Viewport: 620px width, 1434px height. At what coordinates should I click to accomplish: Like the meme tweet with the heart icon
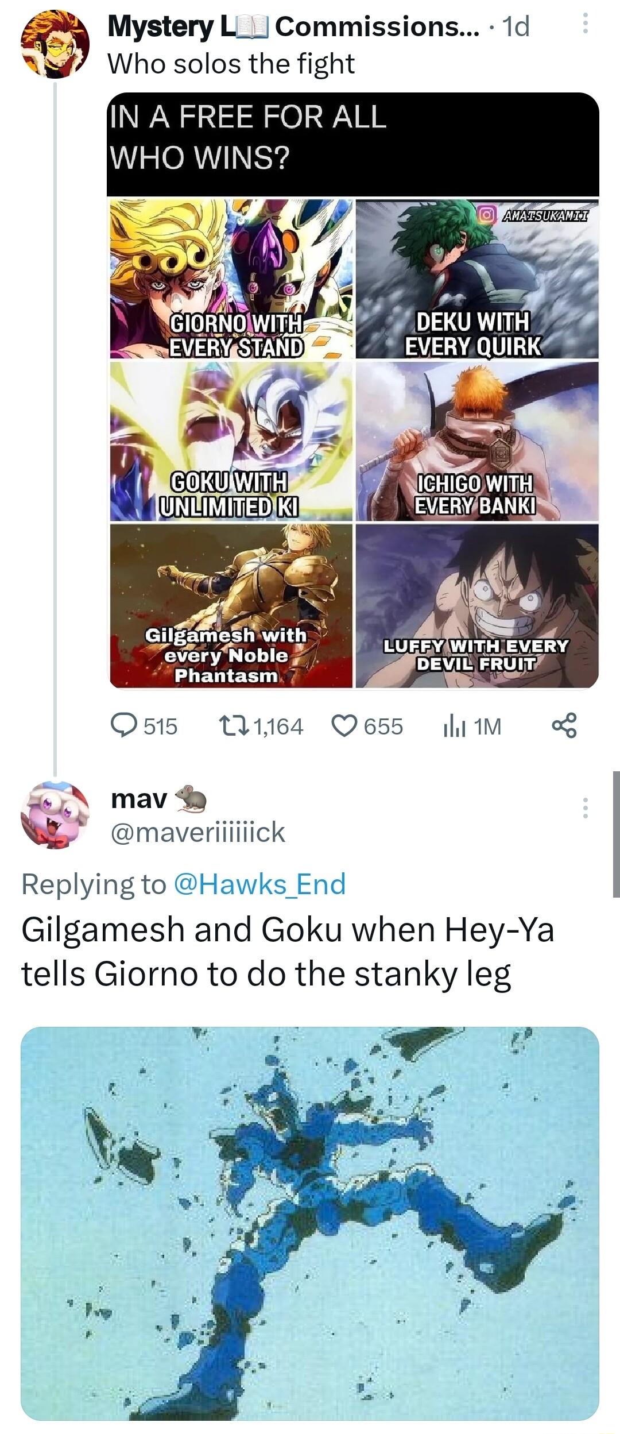344,726
